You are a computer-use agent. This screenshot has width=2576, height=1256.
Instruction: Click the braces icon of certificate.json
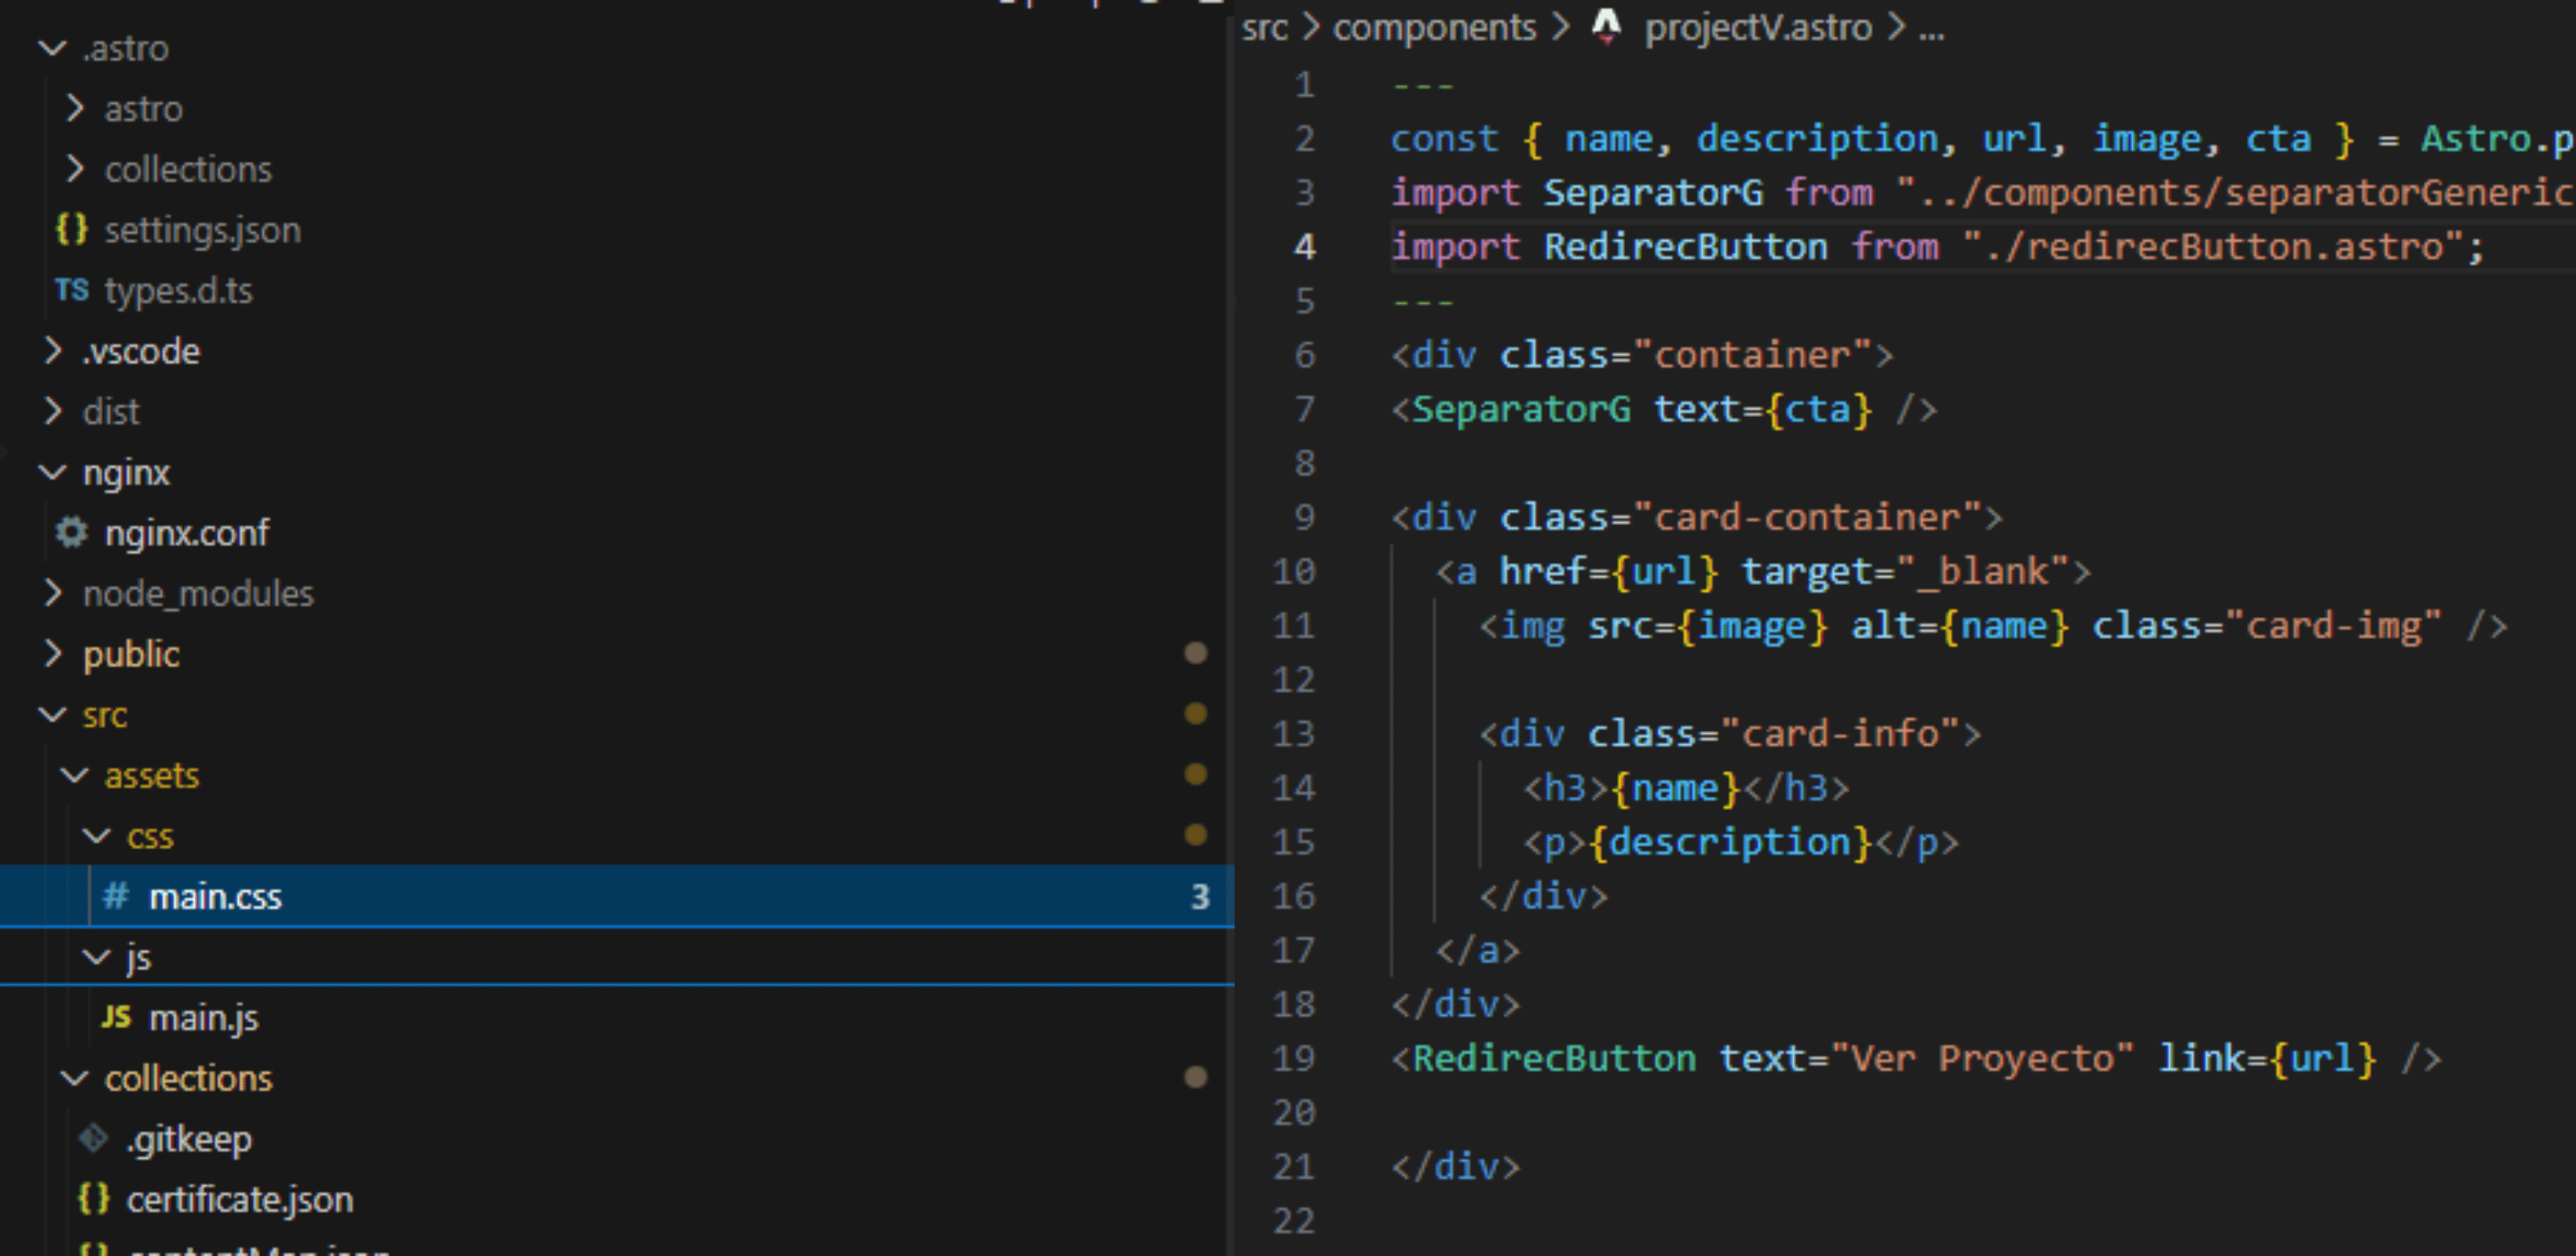93,1199
